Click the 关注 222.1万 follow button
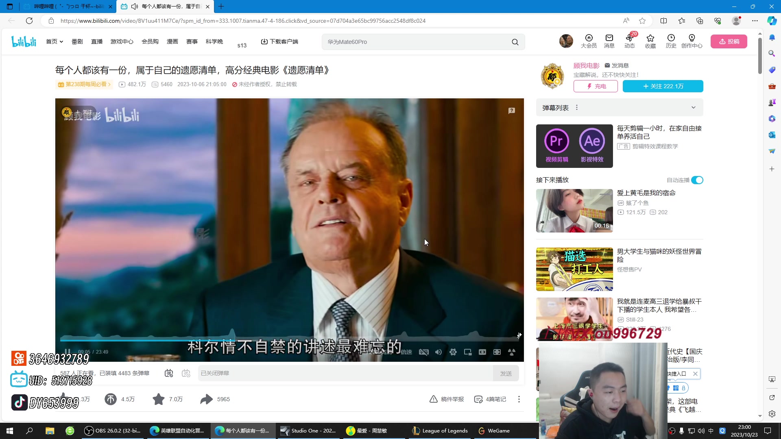This screenshot has width=781, height=439. [x=663, y=86]
